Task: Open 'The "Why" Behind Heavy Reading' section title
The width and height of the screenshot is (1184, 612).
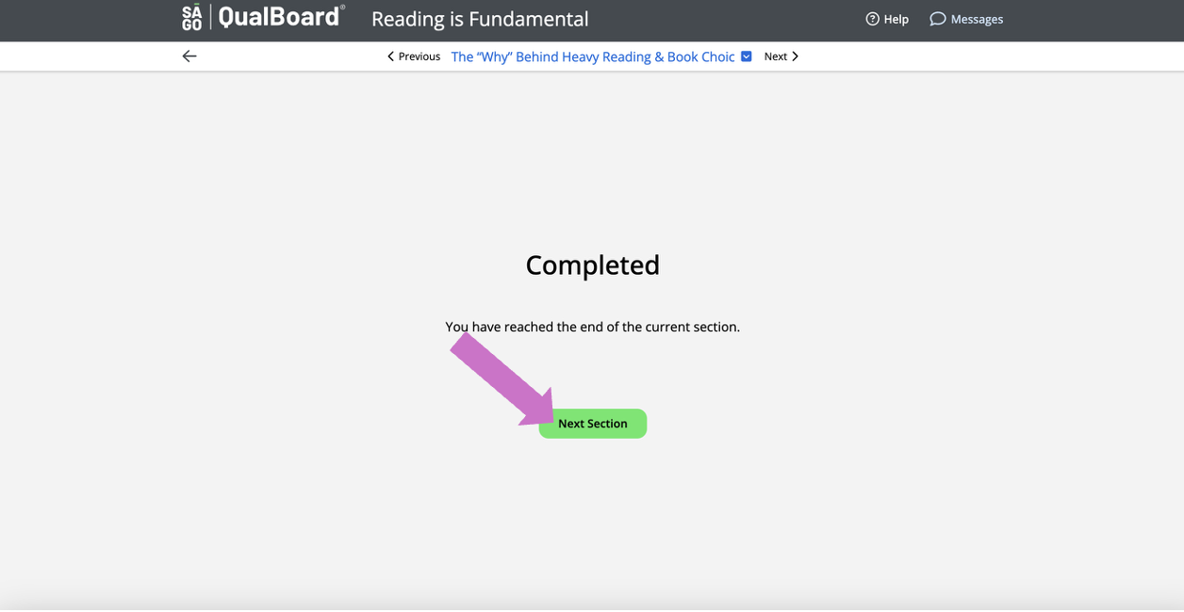Action: point(593,56)
